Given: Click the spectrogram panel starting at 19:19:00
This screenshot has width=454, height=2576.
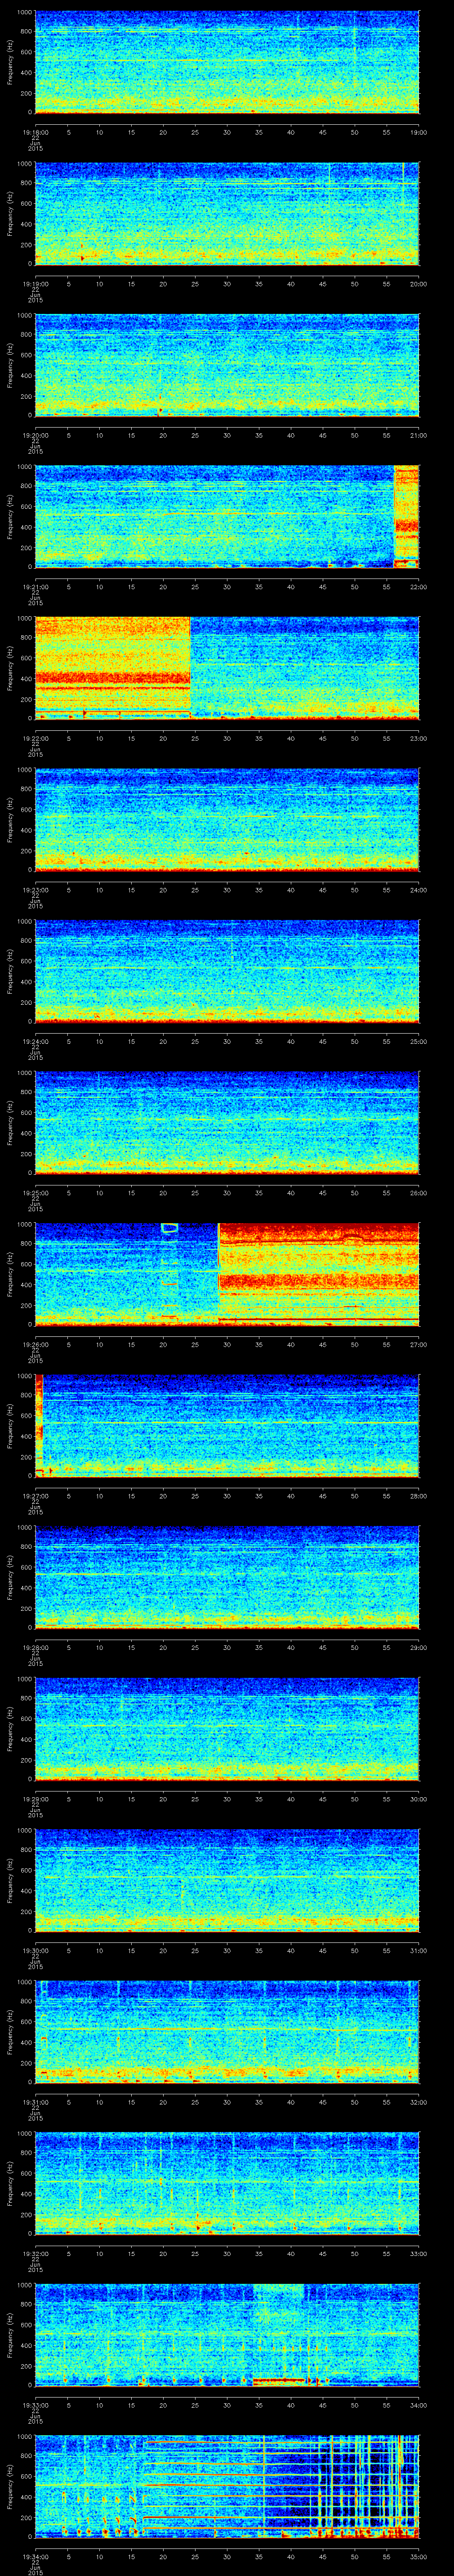Looking at the screenshot, I should [227, 213].
